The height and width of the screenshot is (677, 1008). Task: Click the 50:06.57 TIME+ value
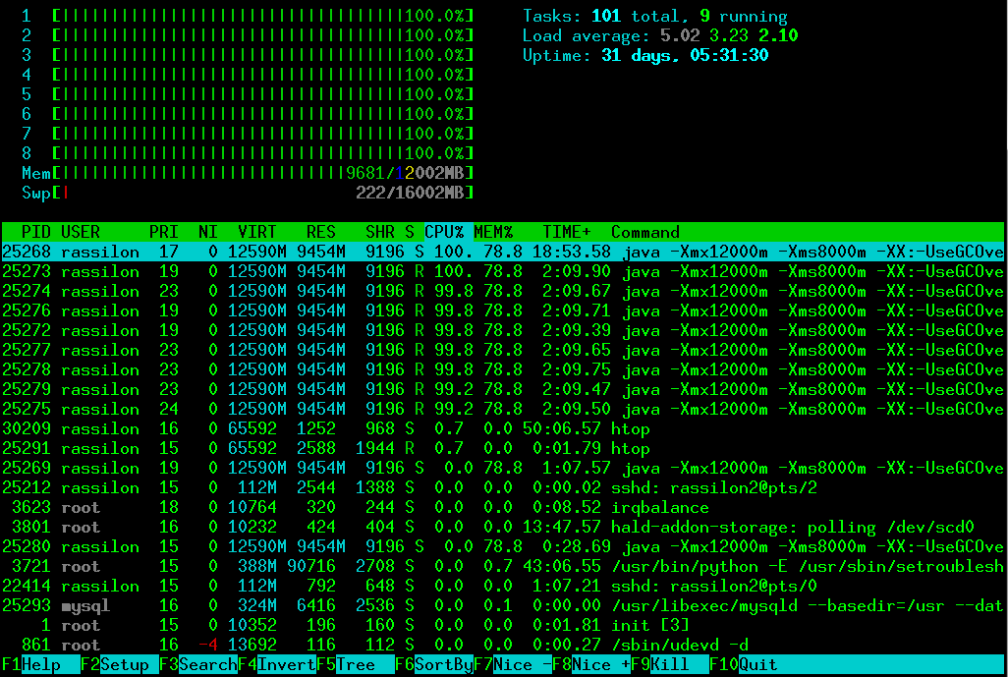pos(562,428)
